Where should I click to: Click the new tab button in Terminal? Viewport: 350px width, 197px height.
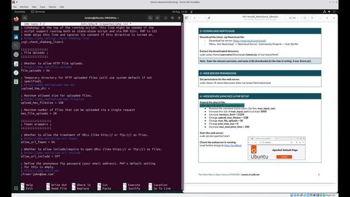point(25,18)
